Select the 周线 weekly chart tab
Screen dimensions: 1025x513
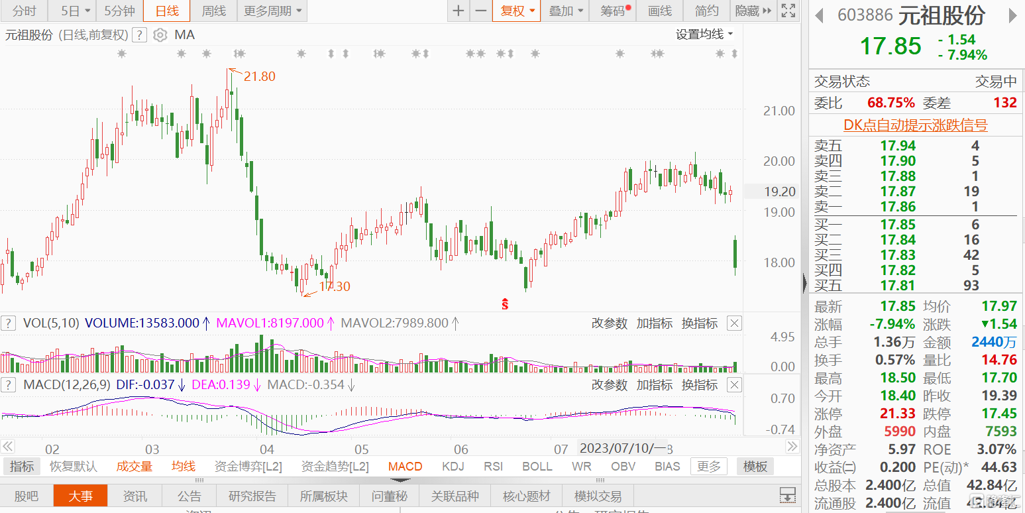(214, 11)
